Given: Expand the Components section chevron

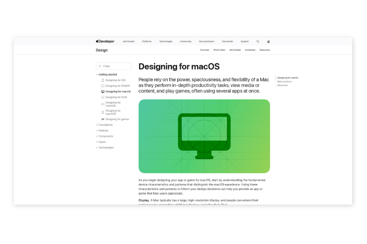Looking at the screenshot, I should [x=97, y=136].
